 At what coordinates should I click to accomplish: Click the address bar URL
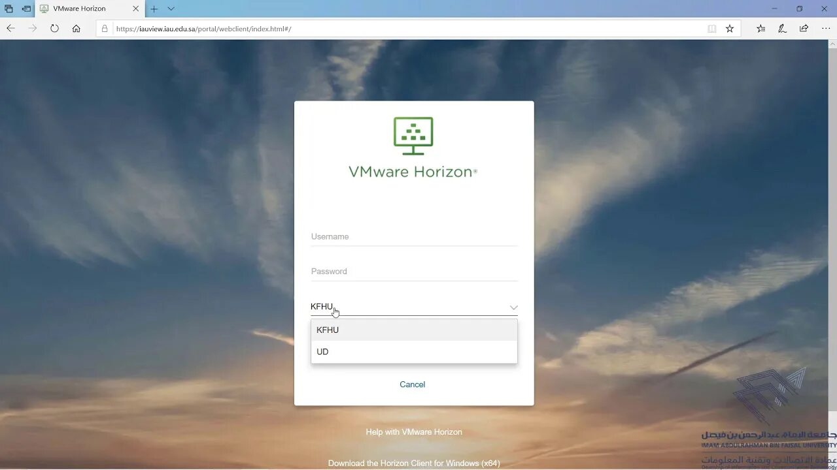tap(204, 29)
